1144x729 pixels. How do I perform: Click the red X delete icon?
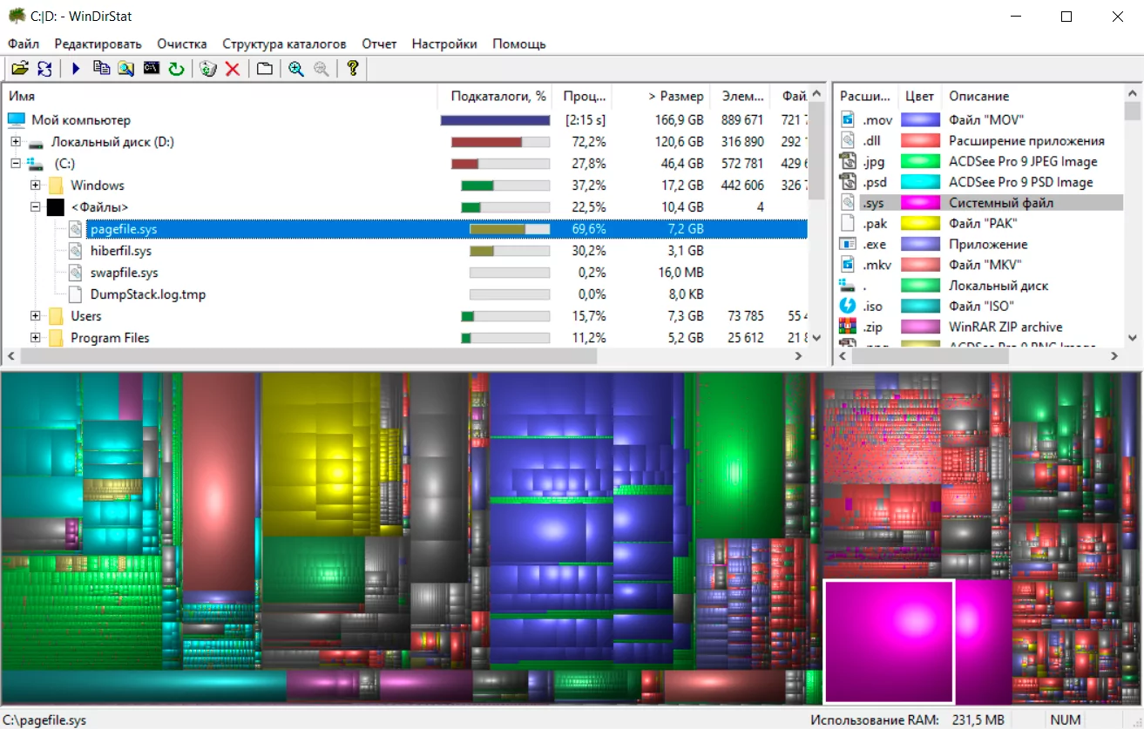tap(233, 69)
